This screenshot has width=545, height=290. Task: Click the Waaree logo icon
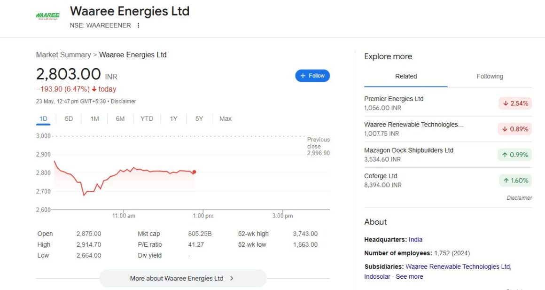point(47,16)
